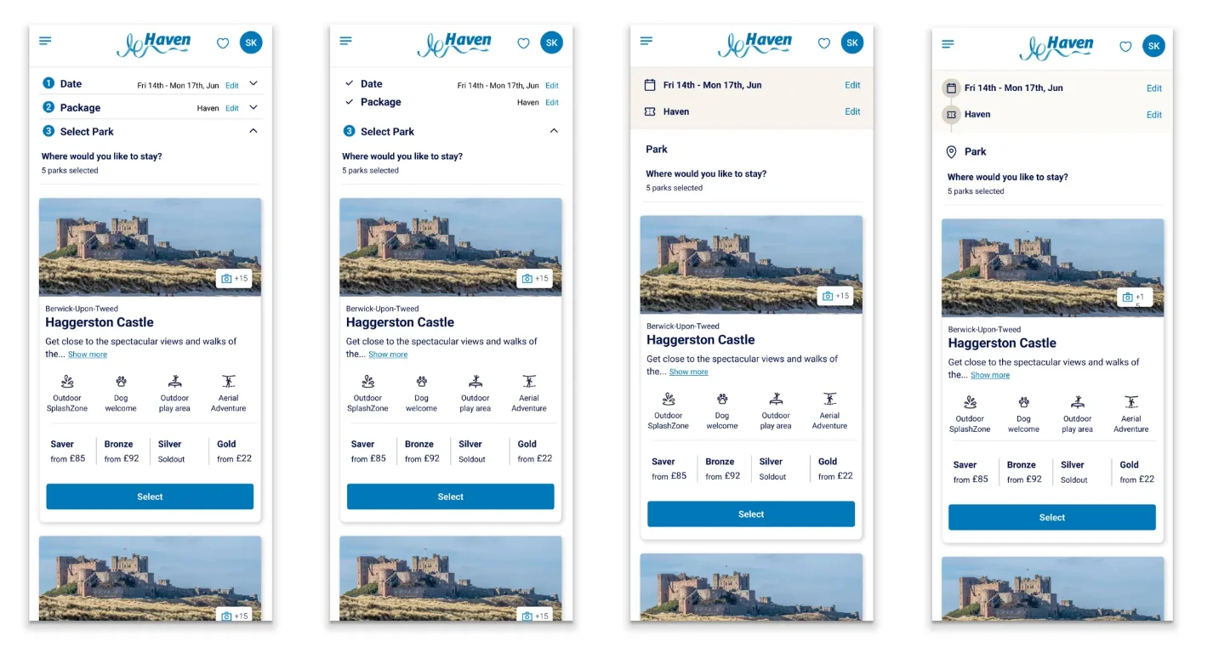Click the uncircled ticket icon beside Haven

pyautogui.click(x=650, y=111)
